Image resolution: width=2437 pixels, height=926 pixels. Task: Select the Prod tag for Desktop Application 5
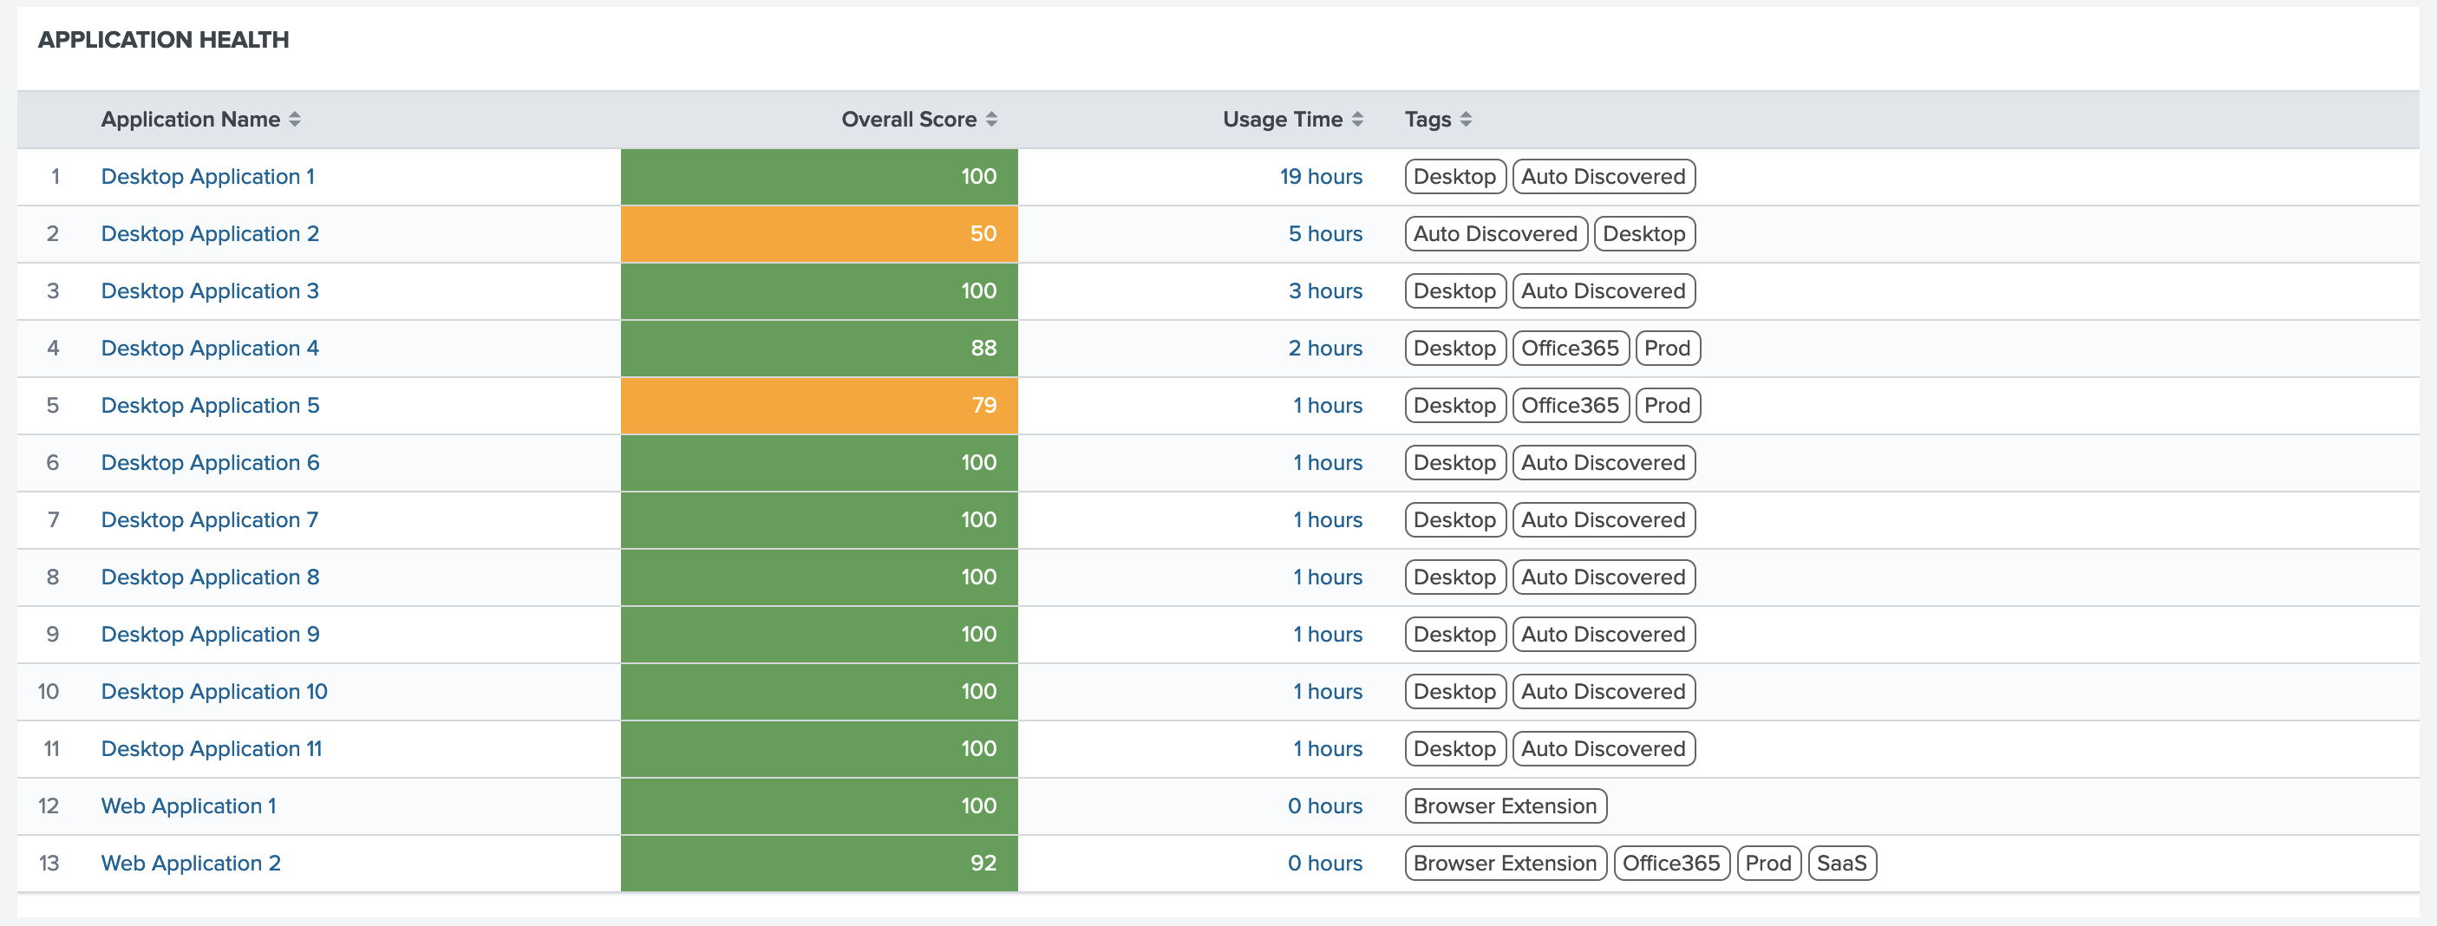[x=1667, y=405]
